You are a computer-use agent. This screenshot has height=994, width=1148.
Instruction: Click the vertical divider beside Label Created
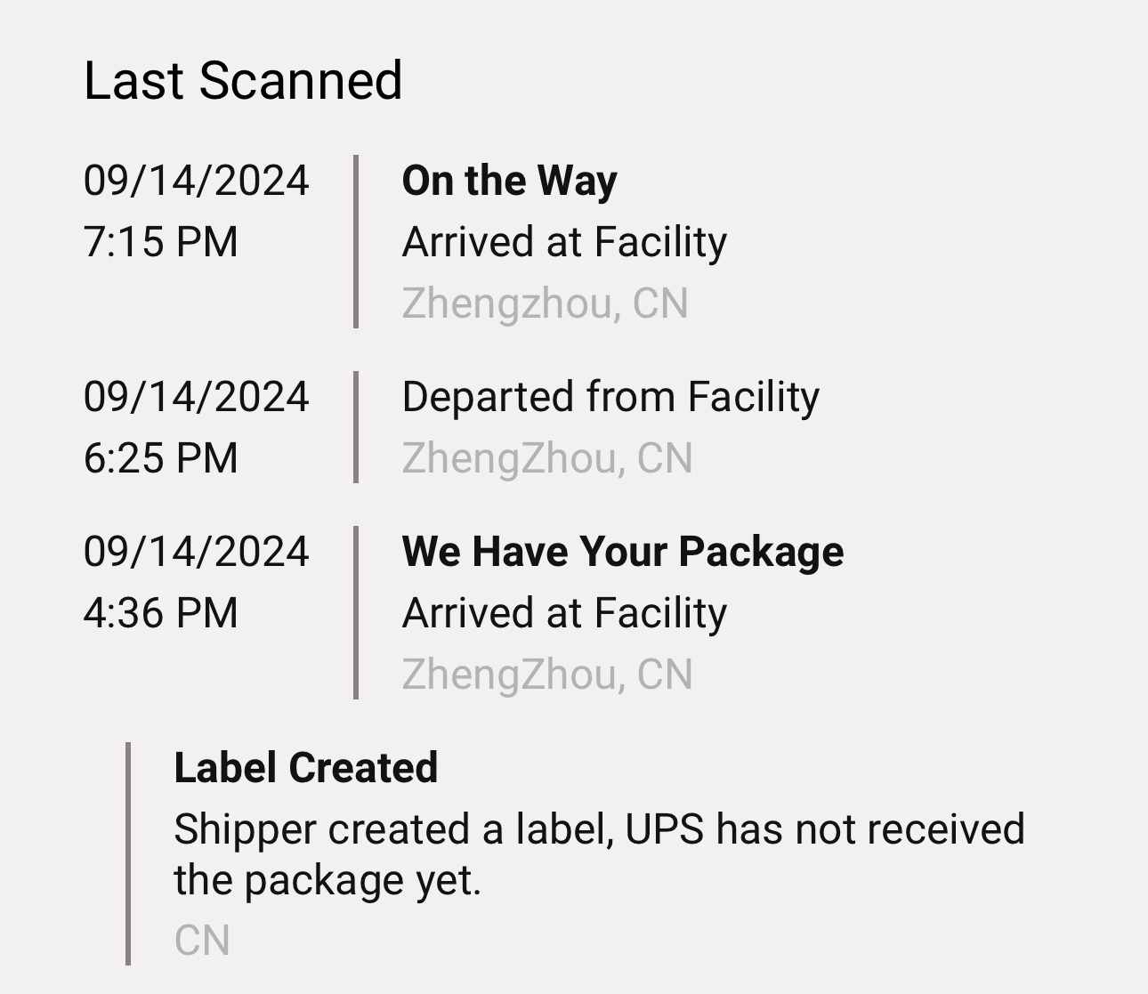click(x=128, y=854)
